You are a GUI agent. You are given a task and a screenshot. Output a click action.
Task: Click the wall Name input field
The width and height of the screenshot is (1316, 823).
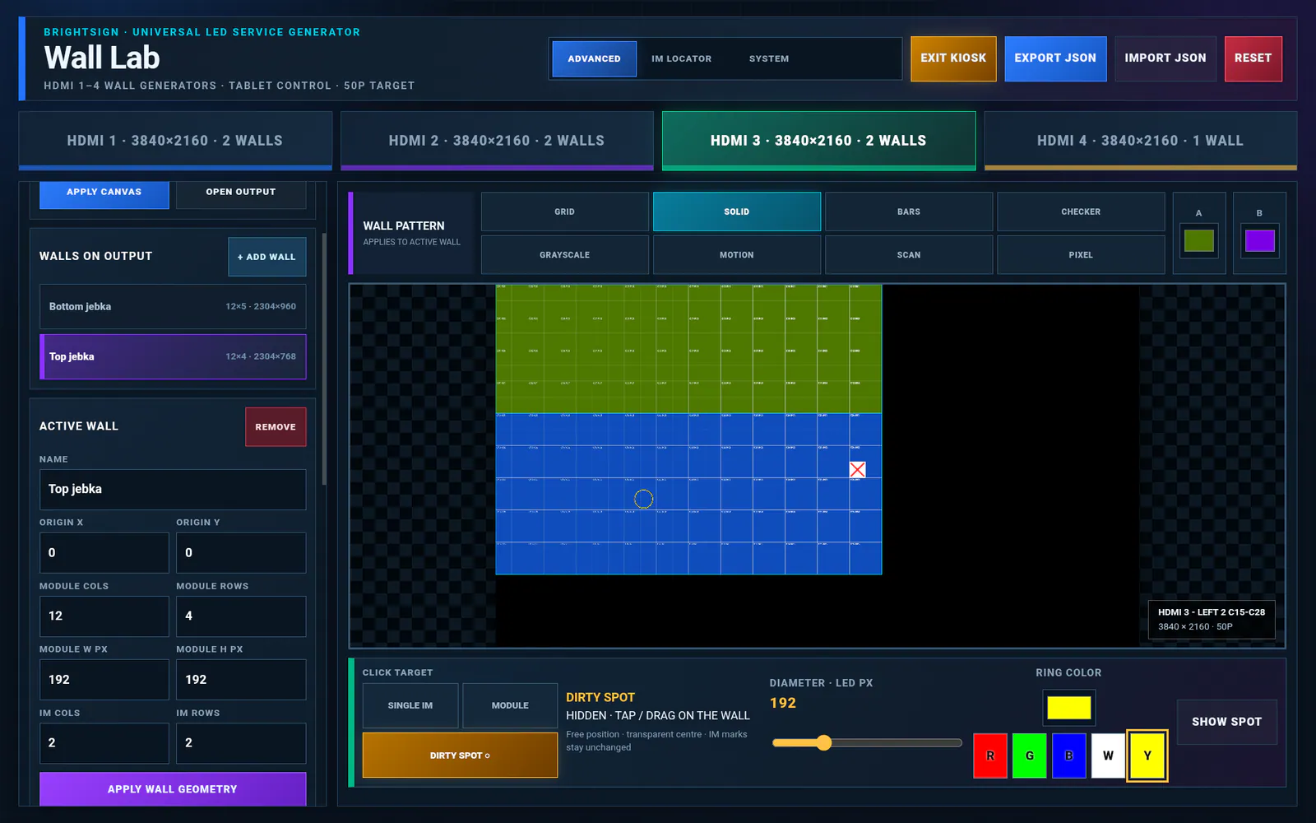coord(173,489)
